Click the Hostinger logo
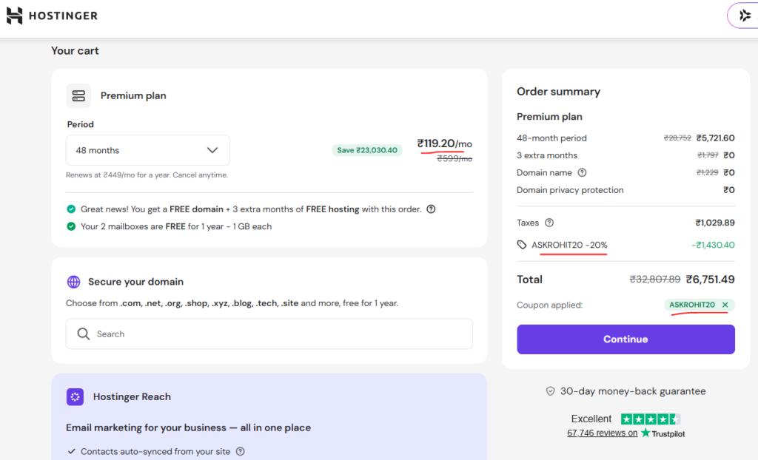This screenshot has height=460, width=758. pyautogui.click(x=52, y=16)
